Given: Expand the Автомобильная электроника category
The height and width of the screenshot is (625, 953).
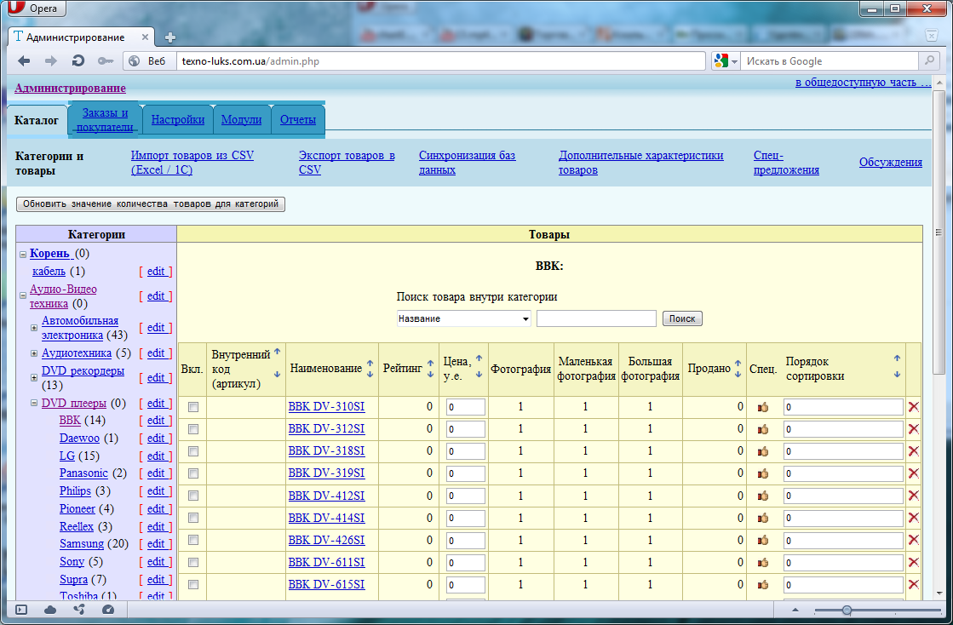Looking at the screenshot, I should [34, 328].
